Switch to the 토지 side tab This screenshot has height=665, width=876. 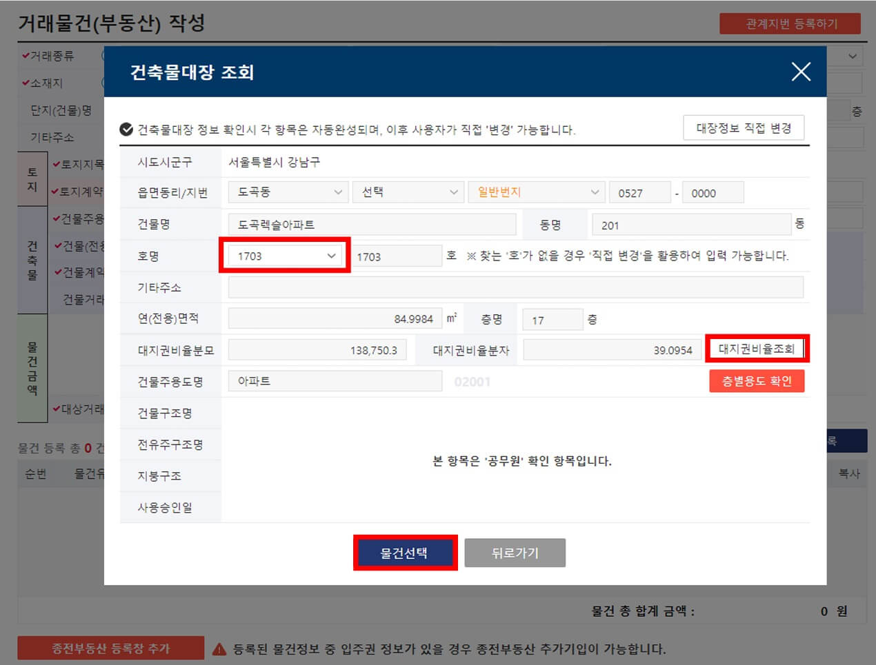click(x=30, y=178)
